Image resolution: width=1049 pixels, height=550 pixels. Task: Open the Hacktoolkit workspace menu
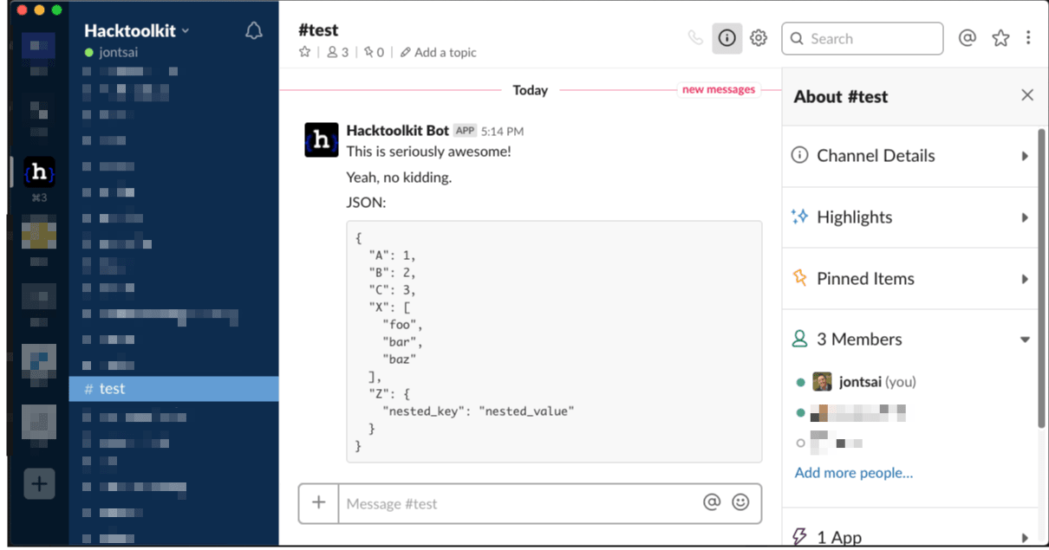136,30
